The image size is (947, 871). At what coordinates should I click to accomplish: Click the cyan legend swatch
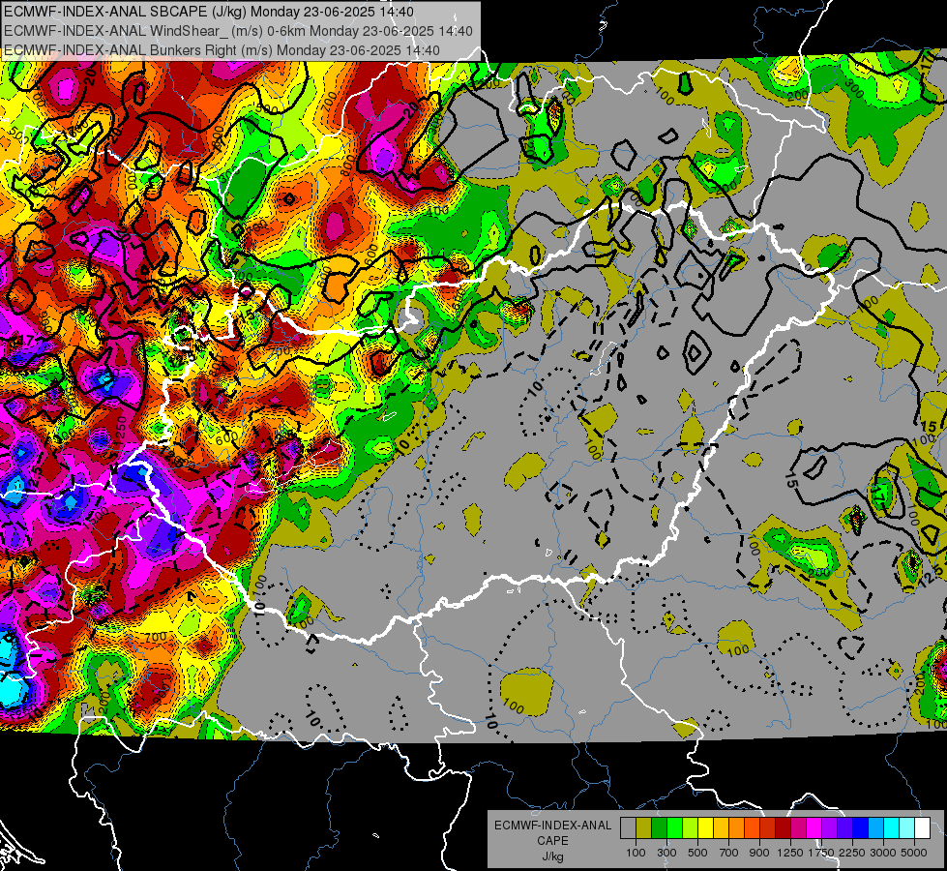(x=892, y=828)
